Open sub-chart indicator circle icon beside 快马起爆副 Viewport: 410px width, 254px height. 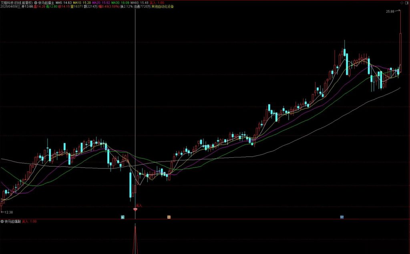pyautogui.click(x=2, y=221)
